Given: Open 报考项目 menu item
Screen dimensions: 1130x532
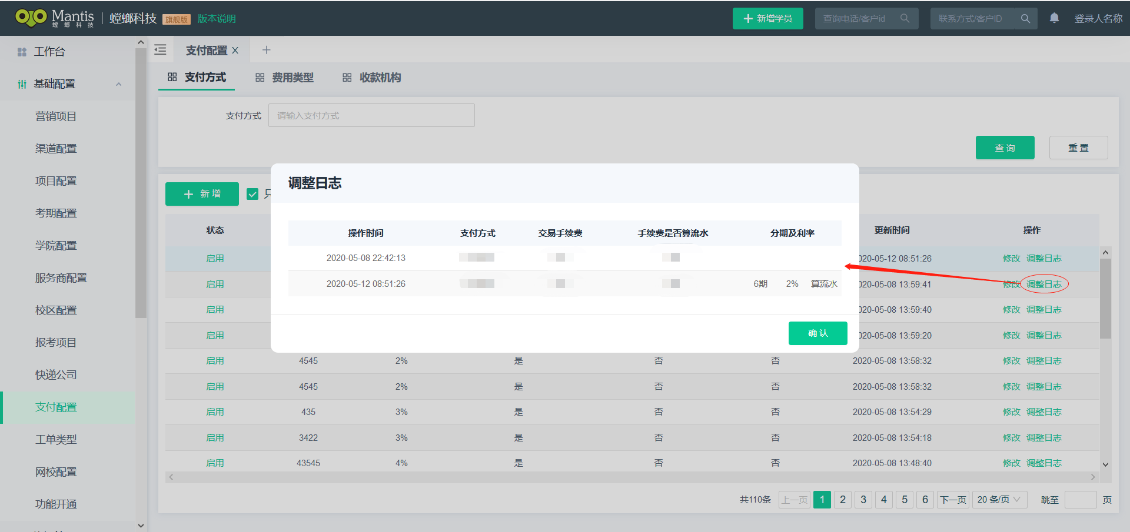Looking at the screenshot, I should coord(56,343).
